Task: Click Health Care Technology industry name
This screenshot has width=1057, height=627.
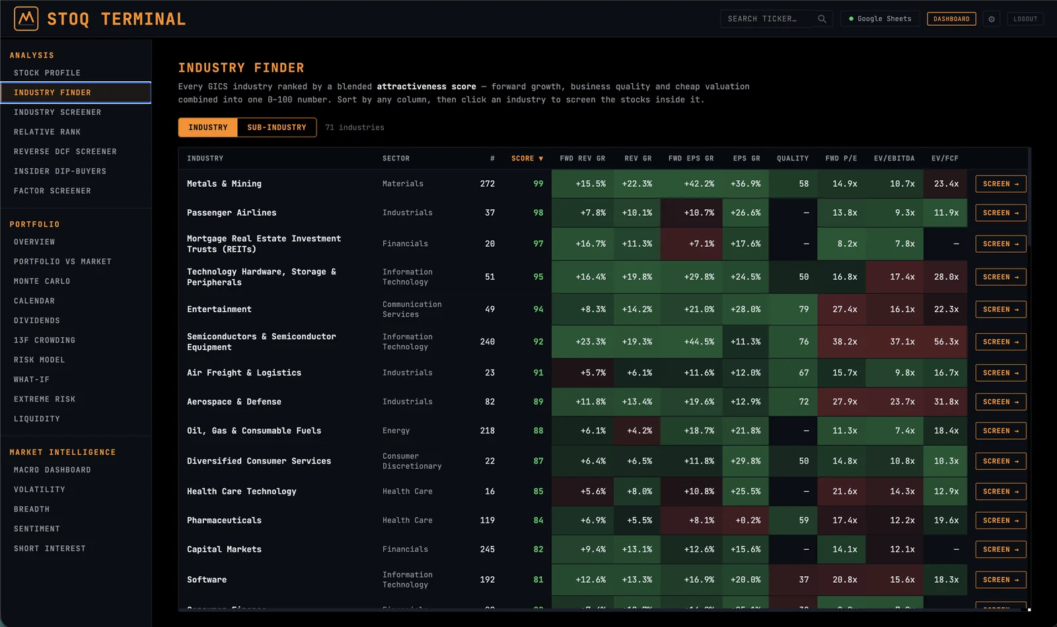Action: click(x=242, y=492)
